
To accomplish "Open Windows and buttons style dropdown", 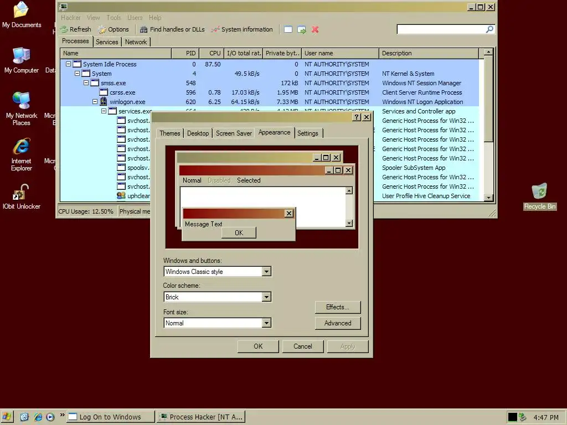I will [x=266, y=271].
